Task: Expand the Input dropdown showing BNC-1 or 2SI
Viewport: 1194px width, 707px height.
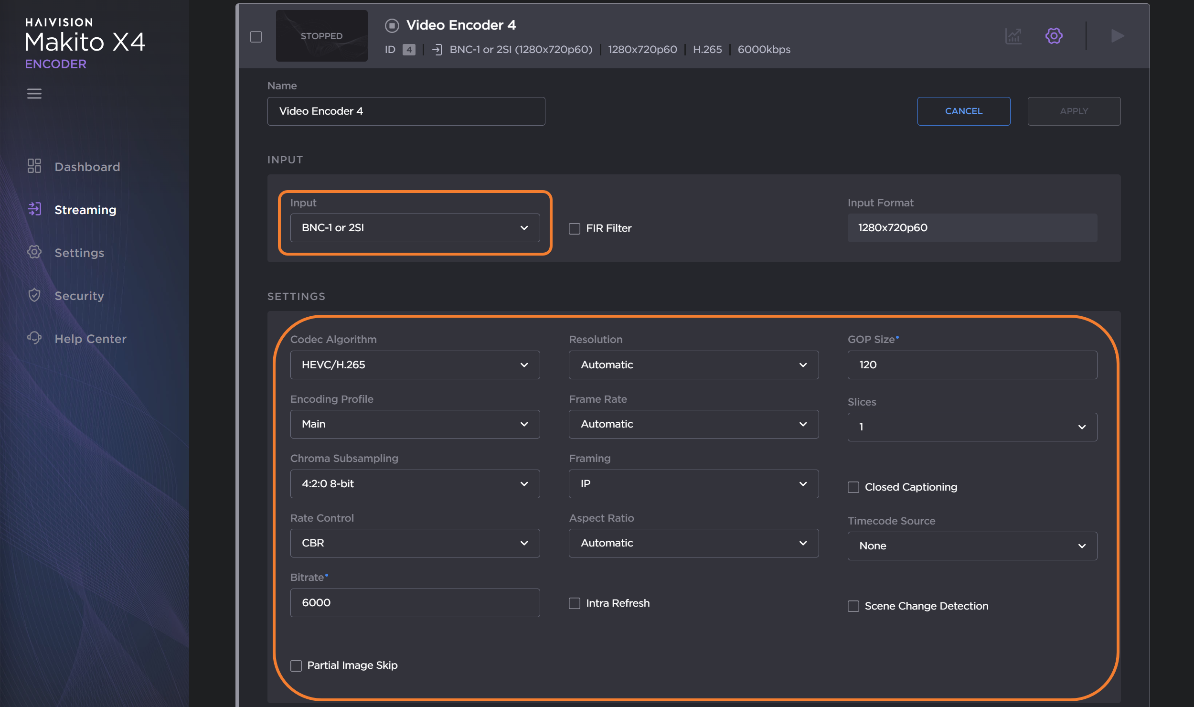Action: (414, 228)
